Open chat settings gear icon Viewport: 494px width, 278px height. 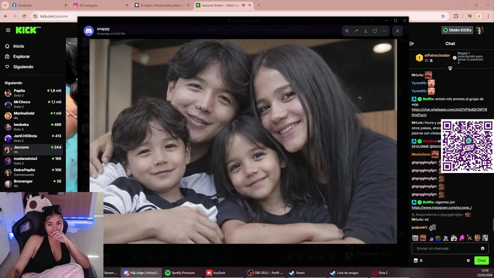click(468, 261)
